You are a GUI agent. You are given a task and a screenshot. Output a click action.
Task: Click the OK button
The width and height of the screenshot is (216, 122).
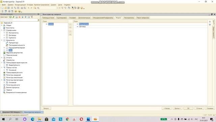click(x=188, y=108)
